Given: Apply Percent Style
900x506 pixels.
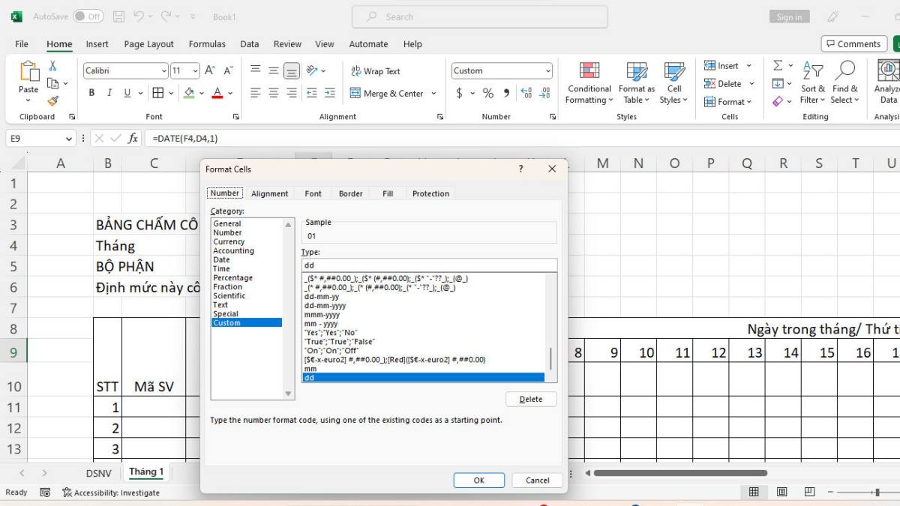Looking at the screenshot, I should point(488,93).
